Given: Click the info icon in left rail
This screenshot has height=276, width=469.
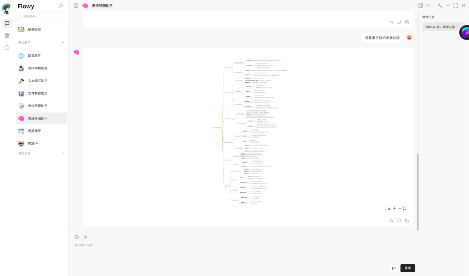Looking at the screenshot, I should [7, 48].
